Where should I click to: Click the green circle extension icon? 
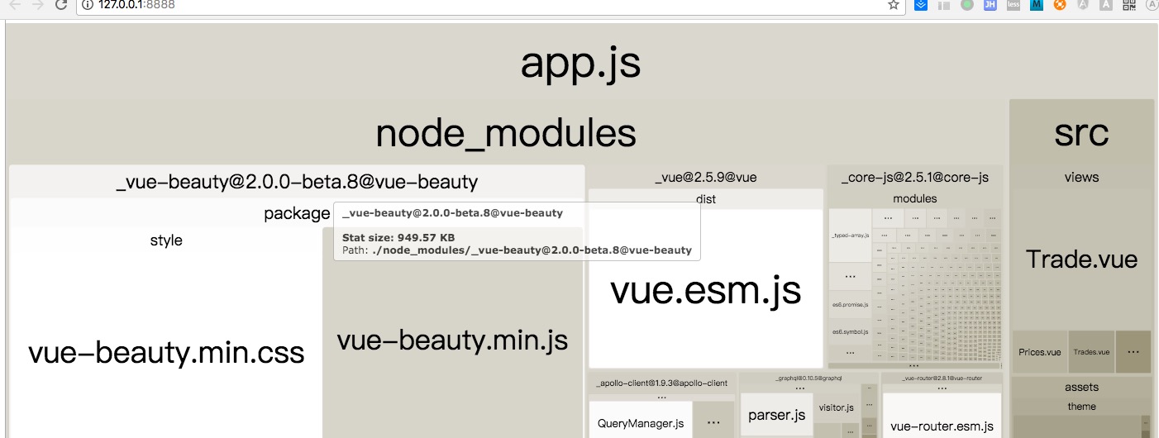tap(967, 5)
